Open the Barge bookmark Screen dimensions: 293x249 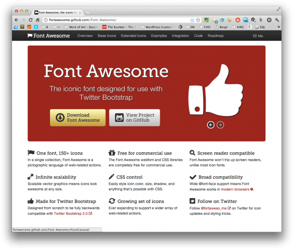(x=221, y=27)
